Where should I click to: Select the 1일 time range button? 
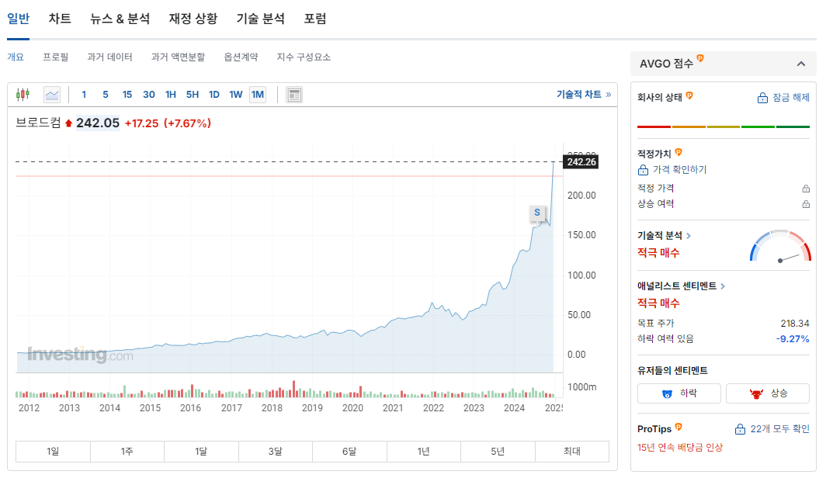pos(53,452)
